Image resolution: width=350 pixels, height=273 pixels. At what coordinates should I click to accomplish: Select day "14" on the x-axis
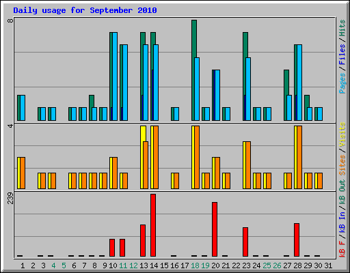point(154,265)
